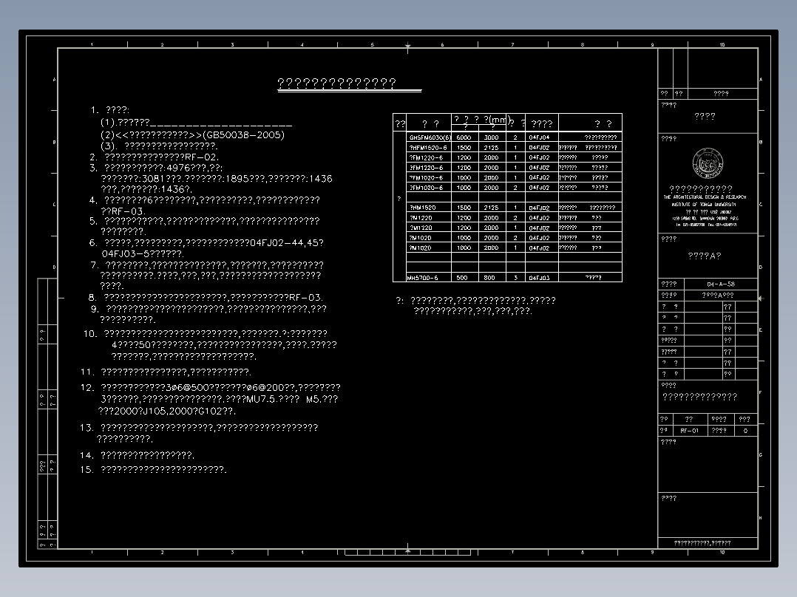
Task: Select the 500 value in the MH5700-6 row
Action: point(462,278)
